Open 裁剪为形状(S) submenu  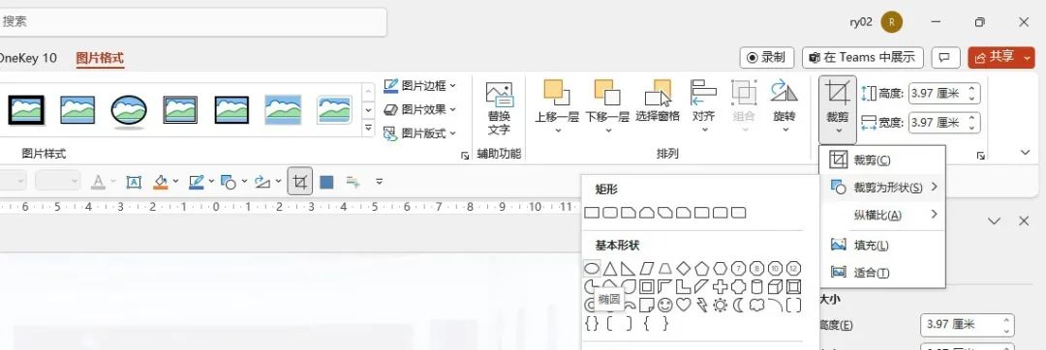[882, 187]
